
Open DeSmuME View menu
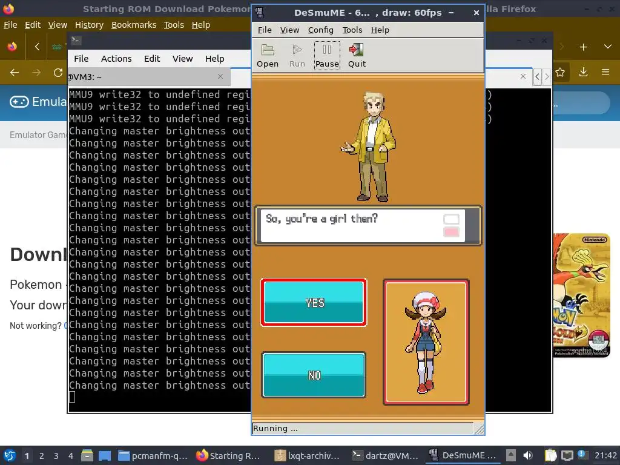click(x=289, y=30)
